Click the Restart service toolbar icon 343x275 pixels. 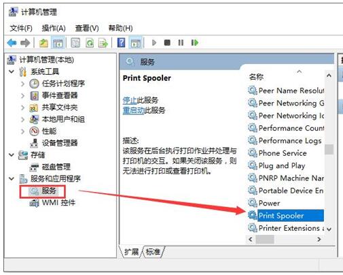(x=195, y=43)
